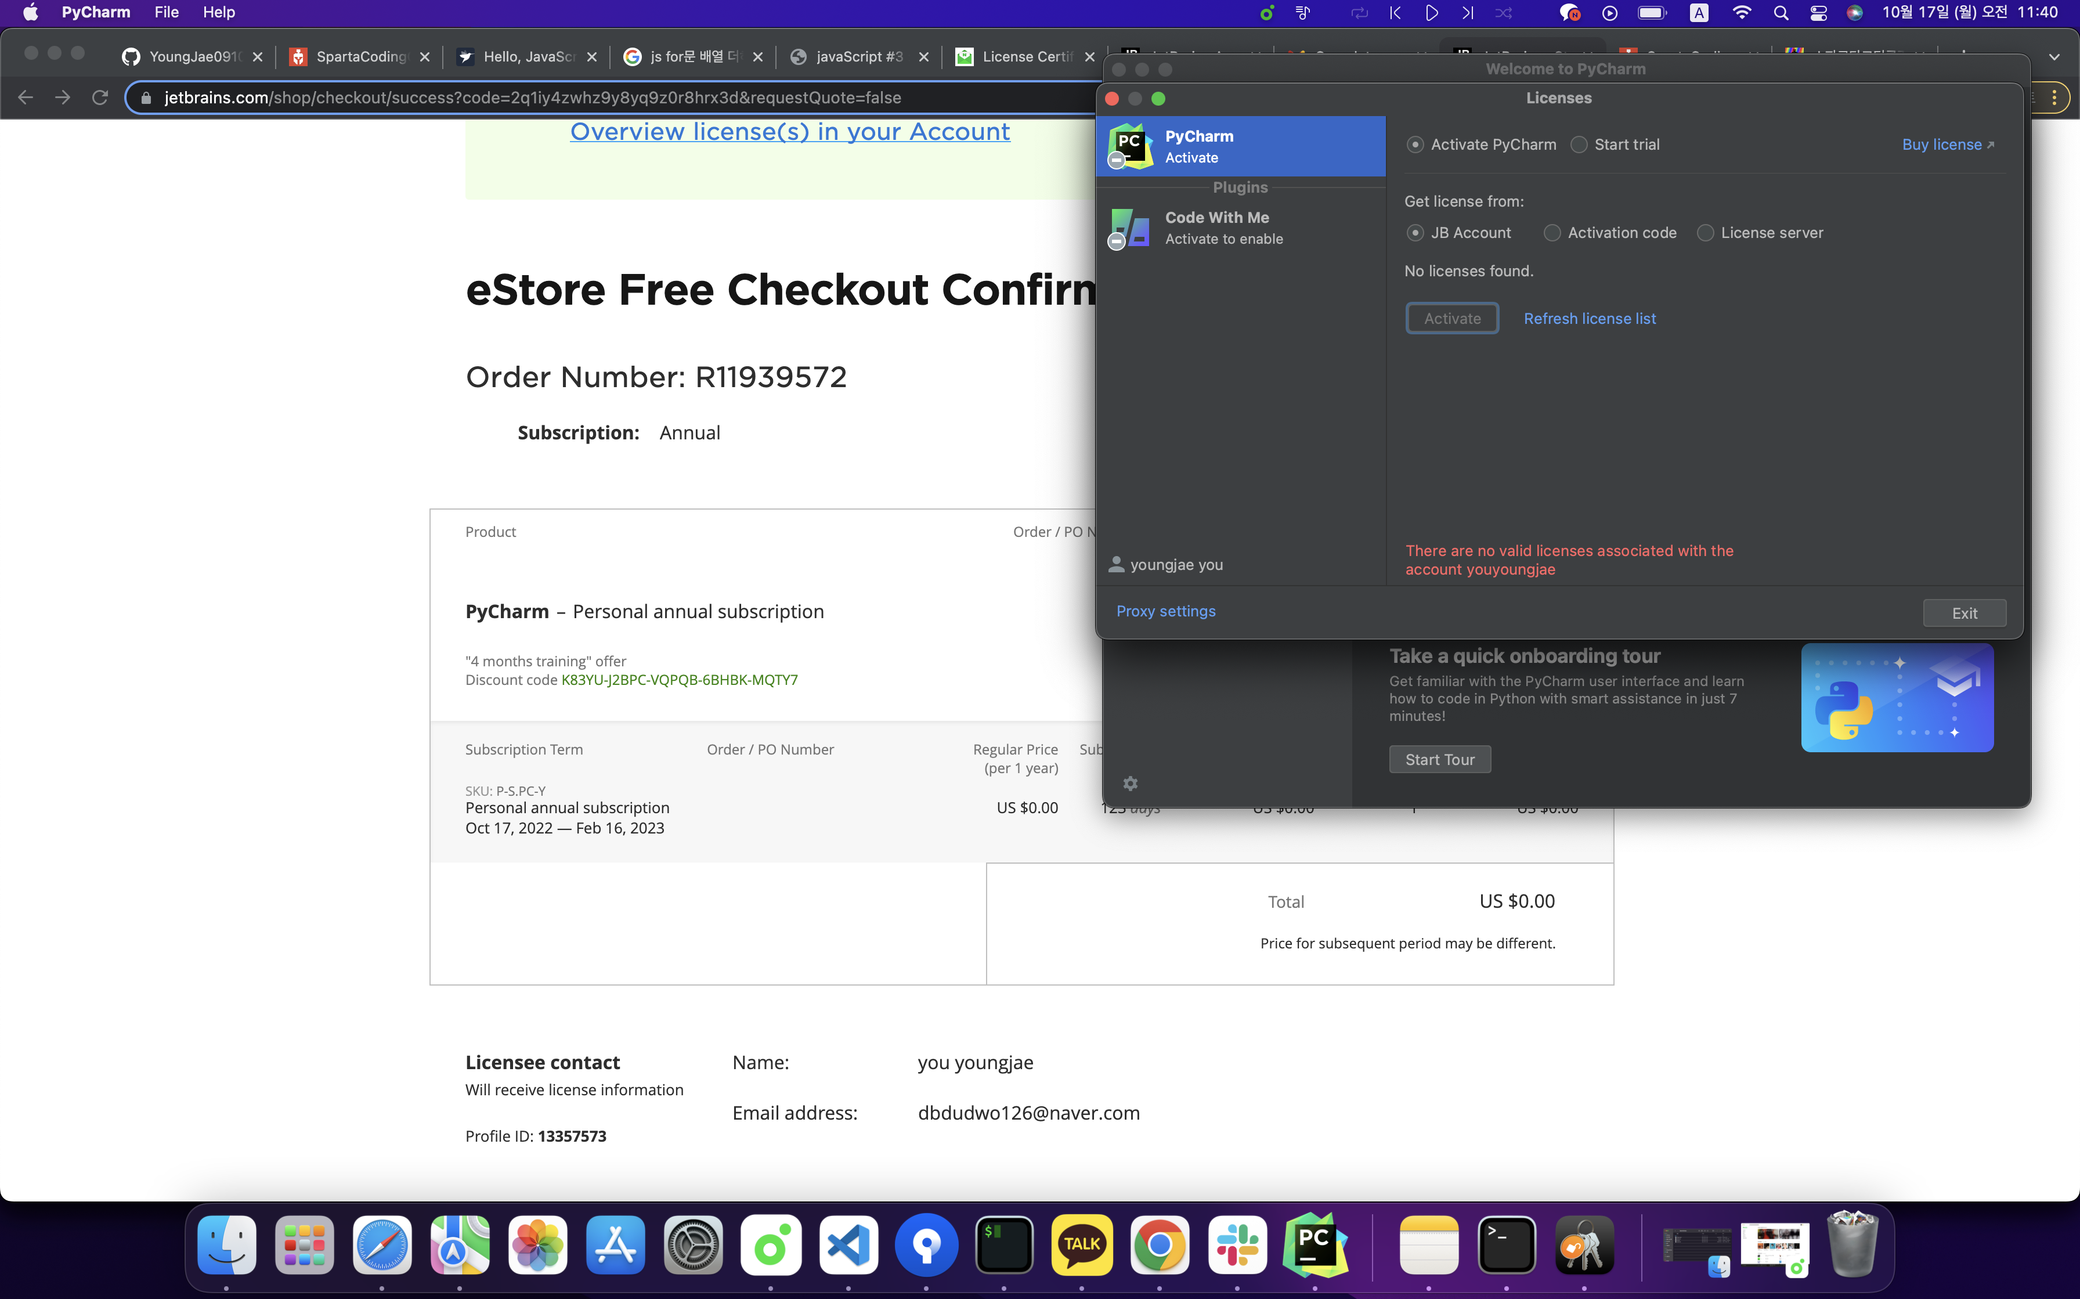The width and height of the screenshot is (2080, 1299).
Task: Play music from the menu bar control
Action: (x=1432, y=13)
